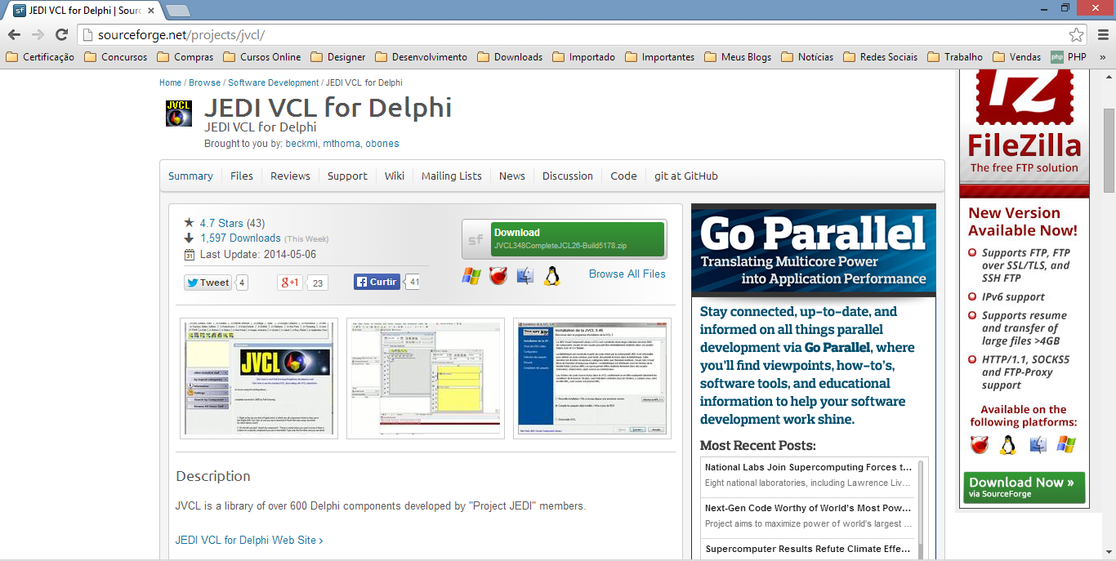1116x561 pixels.
Task: Open the Mailing Lists tab
Action: click(452, 176)
